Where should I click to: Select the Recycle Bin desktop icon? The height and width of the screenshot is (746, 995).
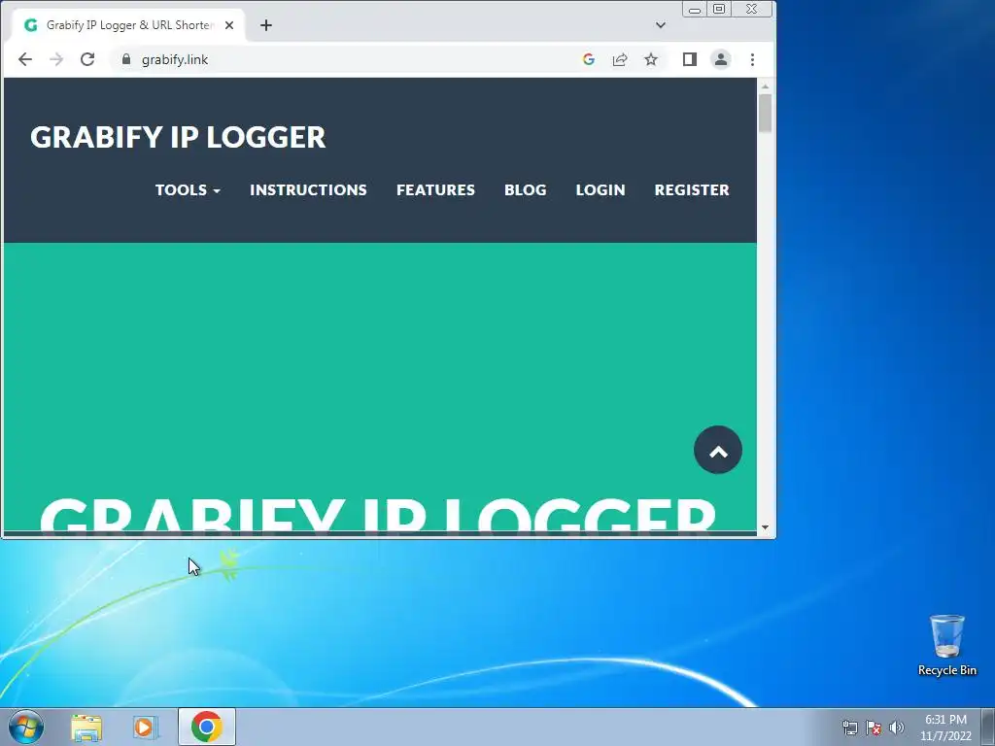click(x=946, y=645)
